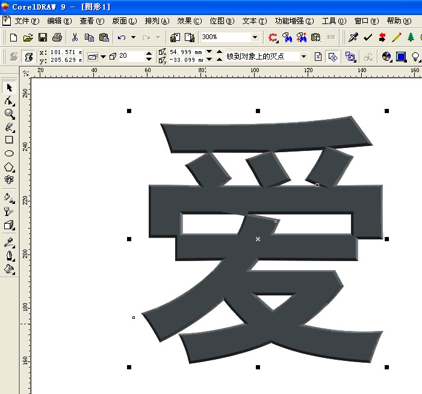Select the Pick (arrow) tool
Screen dimensions: 422x394
pyautogui.click(x=9, y=87)
